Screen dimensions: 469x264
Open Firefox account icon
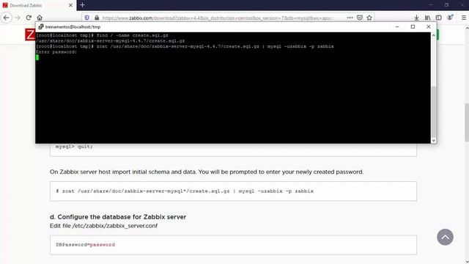(450, 18)
